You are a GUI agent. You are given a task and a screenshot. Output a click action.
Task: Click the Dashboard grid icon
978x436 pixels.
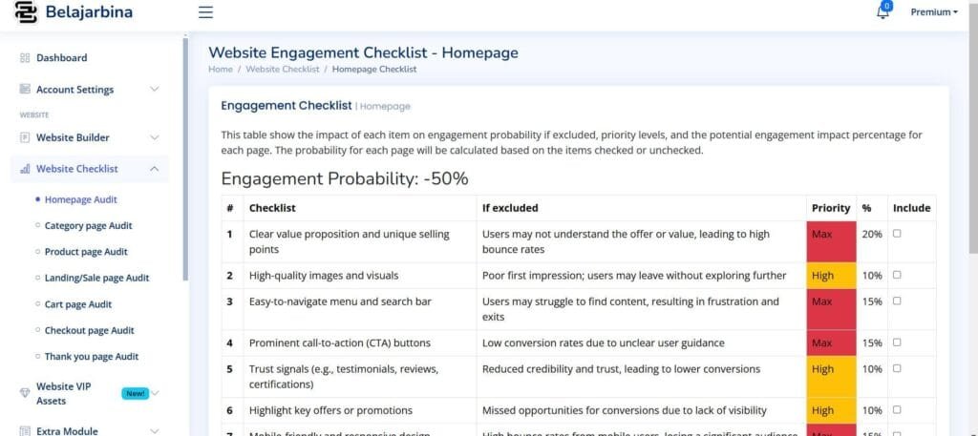25,58
